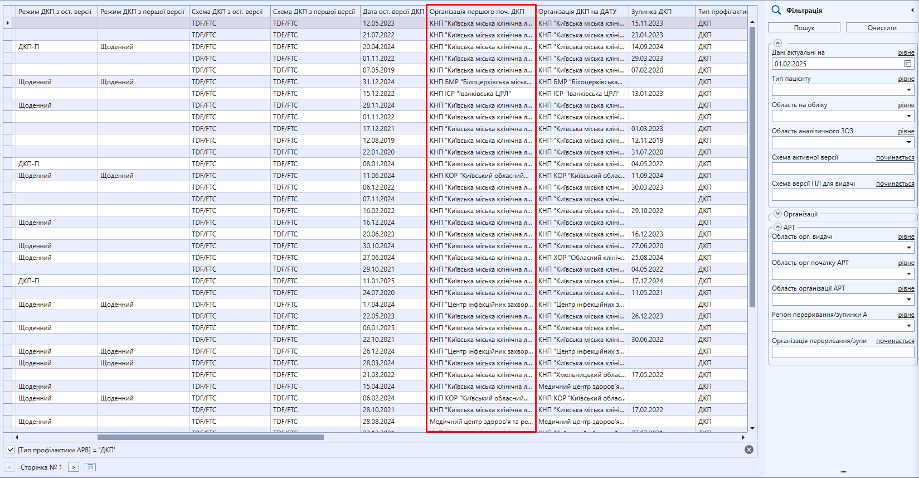919x478 pixels.
Task: Open the Тип пацієнту dropdown
Action: [909, 90]
